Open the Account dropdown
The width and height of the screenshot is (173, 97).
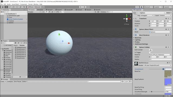(148, 7)
